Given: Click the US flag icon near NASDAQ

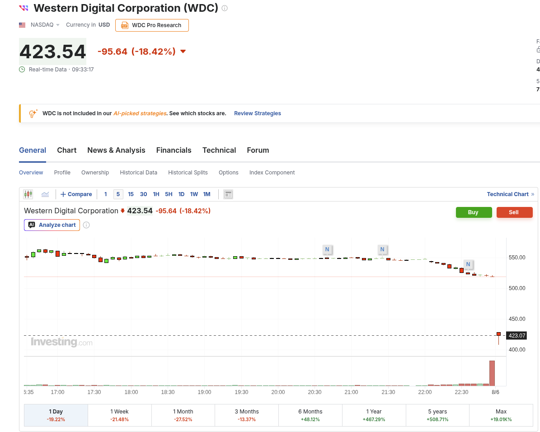Looking at the screenshot, I should (x=22, y=25).
